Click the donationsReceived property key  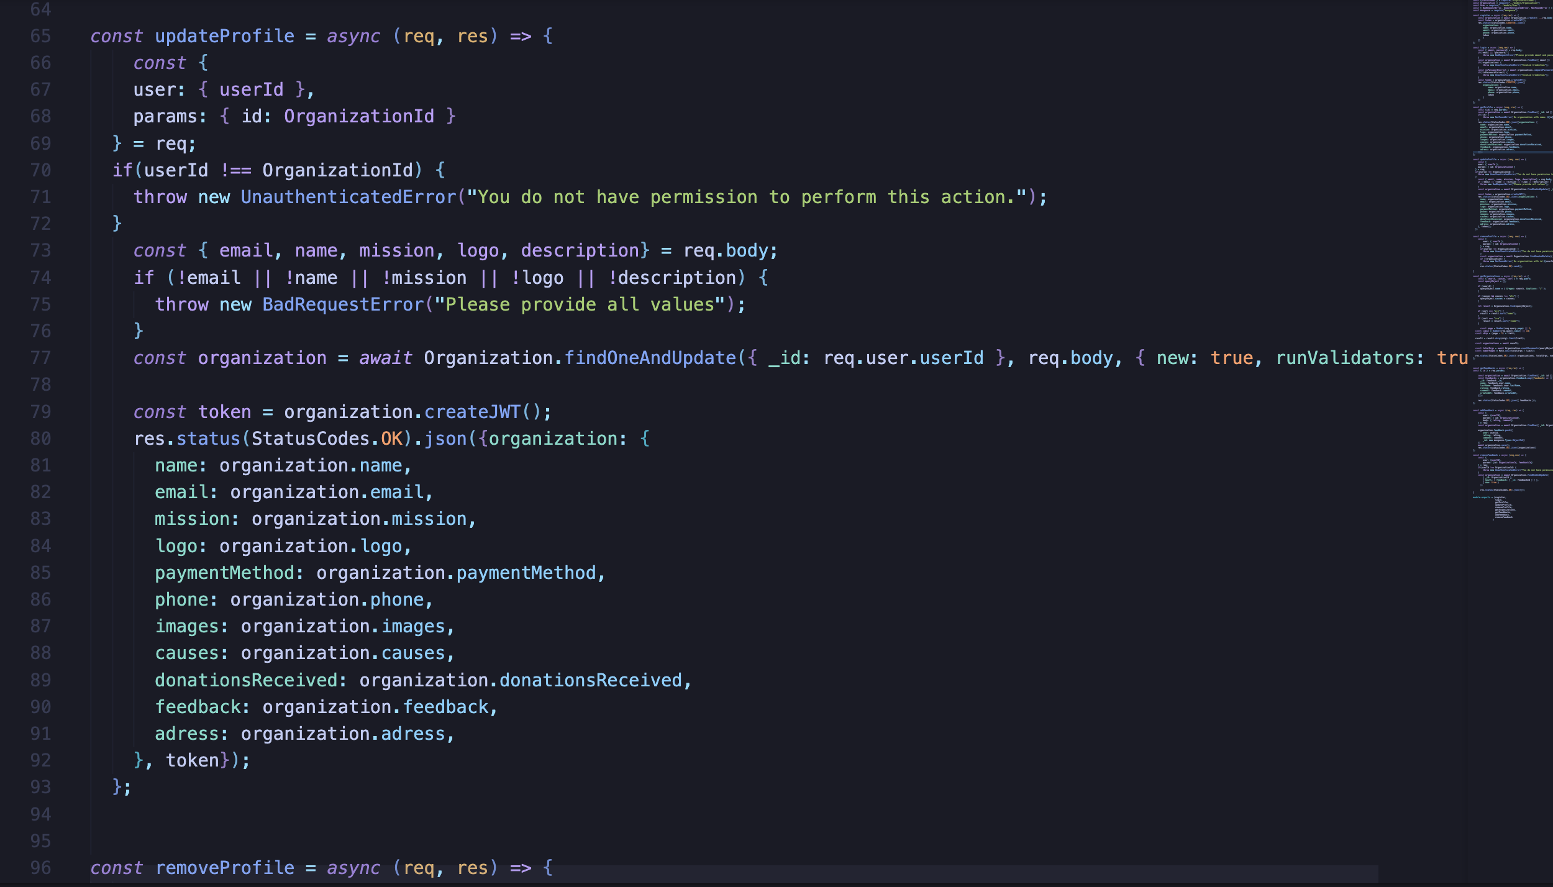point(246,680)
